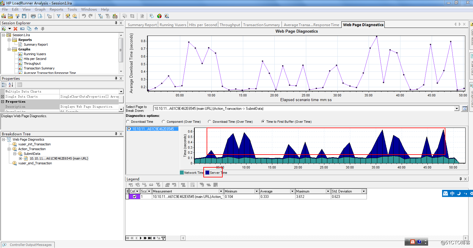Image resolution: width=473 pixels, height=248 pixels.
Task: Switch to the Summary Report tab
Action: 142,25
